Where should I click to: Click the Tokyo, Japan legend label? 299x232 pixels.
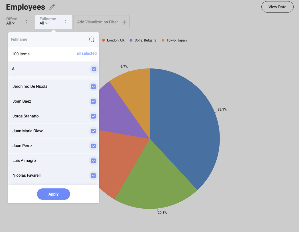(x=177, y=40)
